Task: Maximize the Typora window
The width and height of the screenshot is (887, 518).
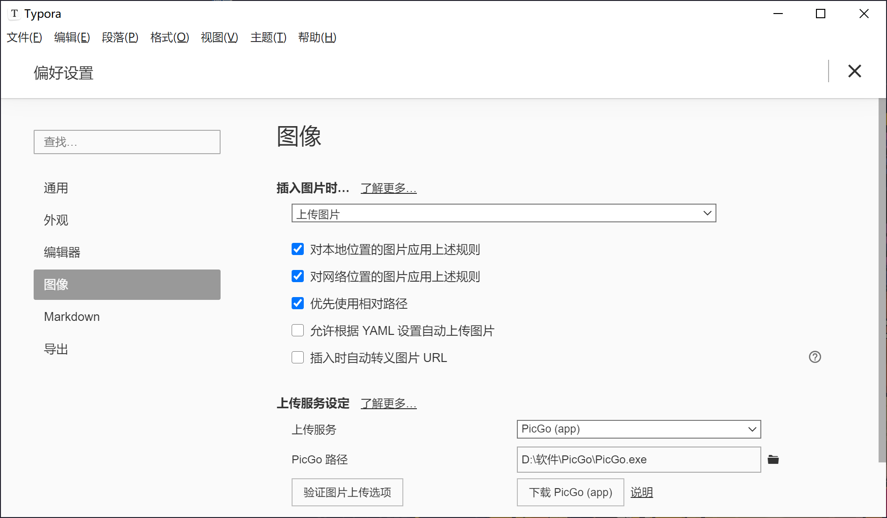Action: click(x=820, y=14)
